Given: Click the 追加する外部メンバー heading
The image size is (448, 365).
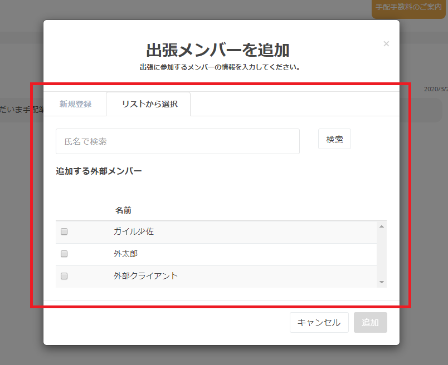Looking at the screenshot, I should coord(99,171).
